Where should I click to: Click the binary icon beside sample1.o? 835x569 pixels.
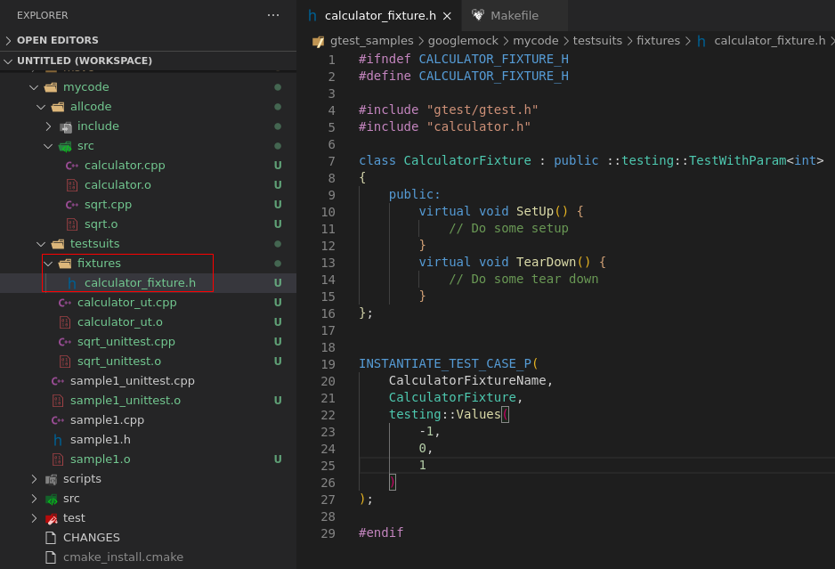pyautogui.click(x=58, y=459)
